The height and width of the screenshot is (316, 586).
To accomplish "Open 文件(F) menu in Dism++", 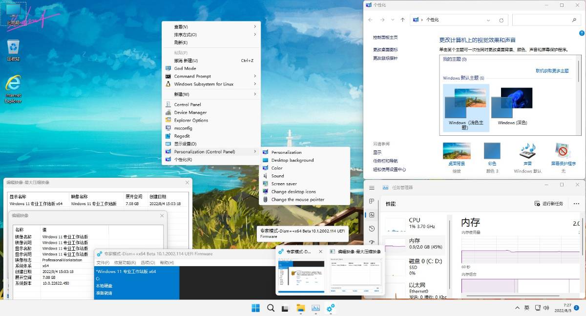I will pyautogui.click(x=103, y=263).
